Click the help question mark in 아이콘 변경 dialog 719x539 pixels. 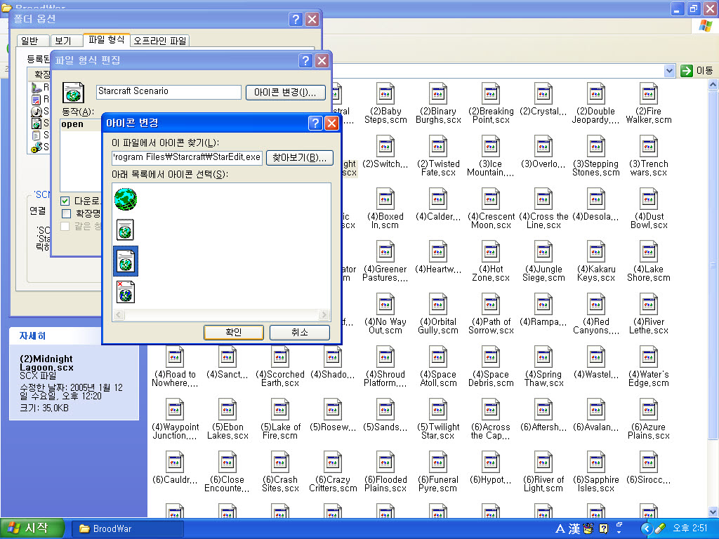pos(315,123)
